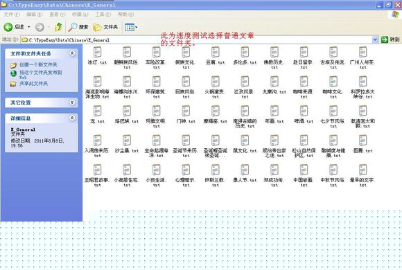Click 将这个文件夹发布到 Web link
This screenshot has width=402, height=270.
40,74
